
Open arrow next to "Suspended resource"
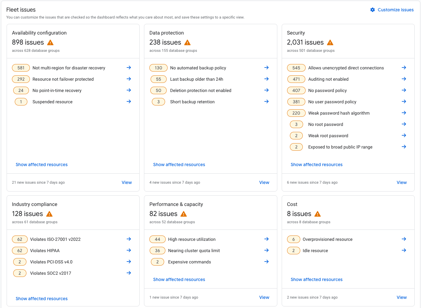129,101
